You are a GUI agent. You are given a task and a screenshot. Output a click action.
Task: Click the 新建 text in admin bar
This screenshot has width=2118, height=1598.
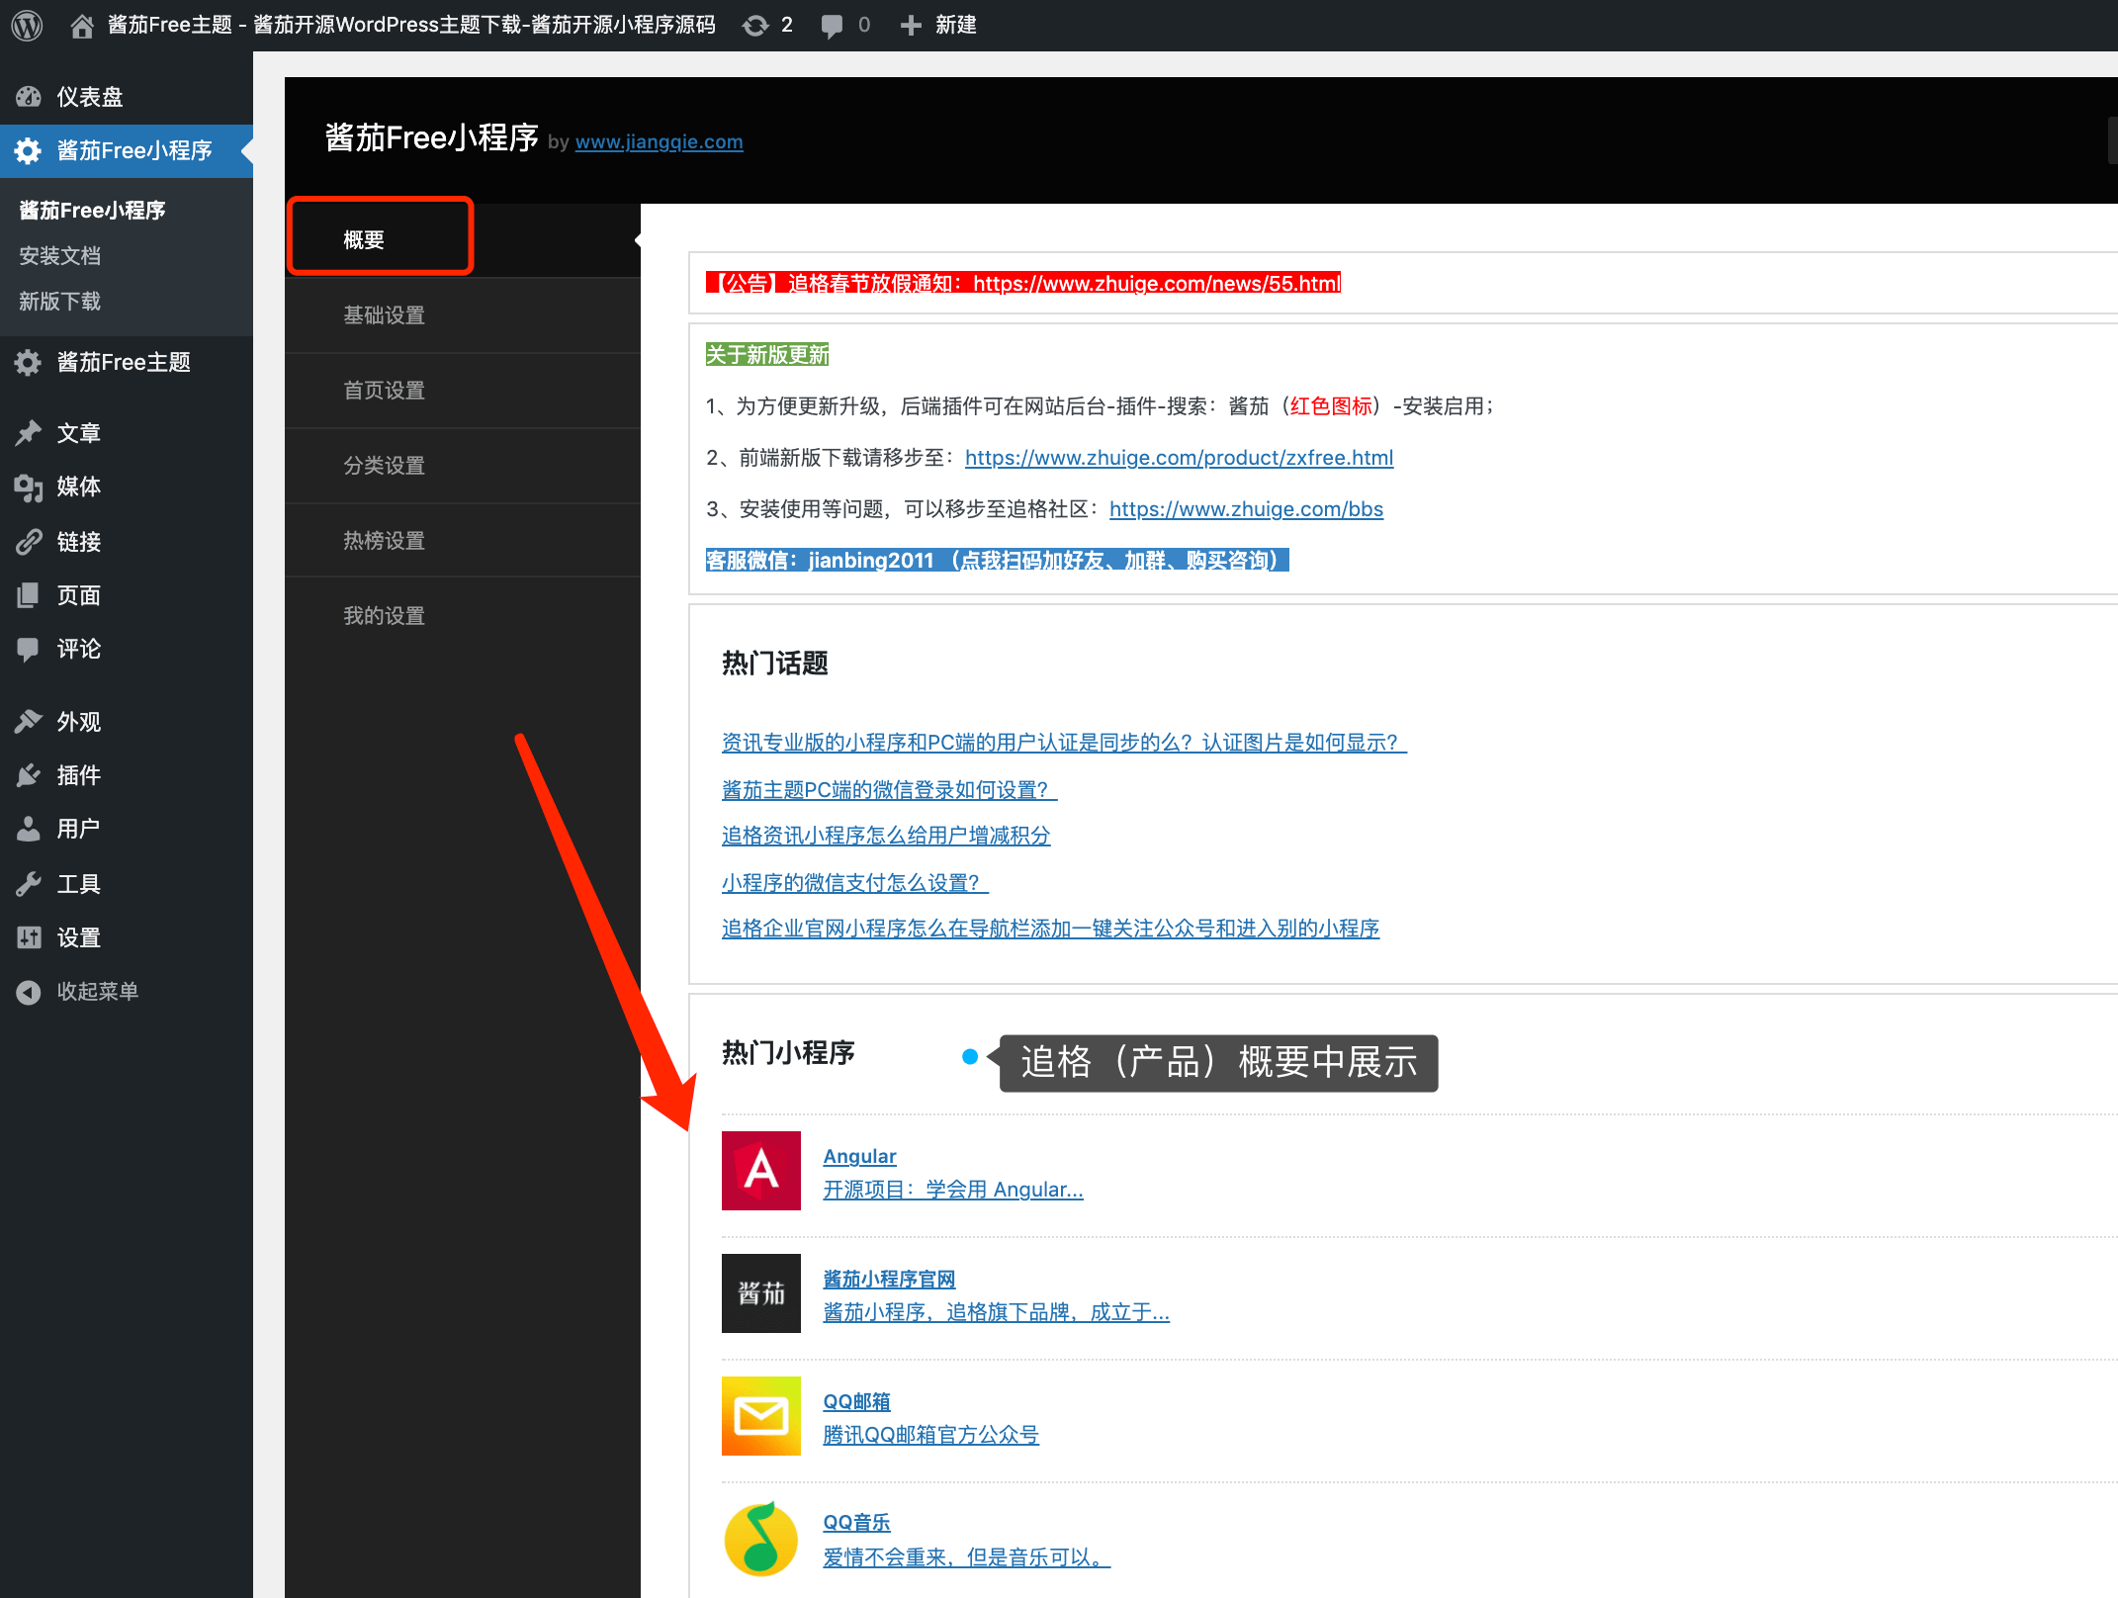(x=956, y=25)
